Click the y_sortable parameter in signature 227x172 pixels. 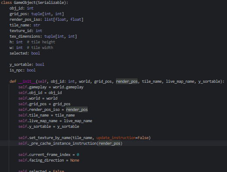tap(209, 81)
